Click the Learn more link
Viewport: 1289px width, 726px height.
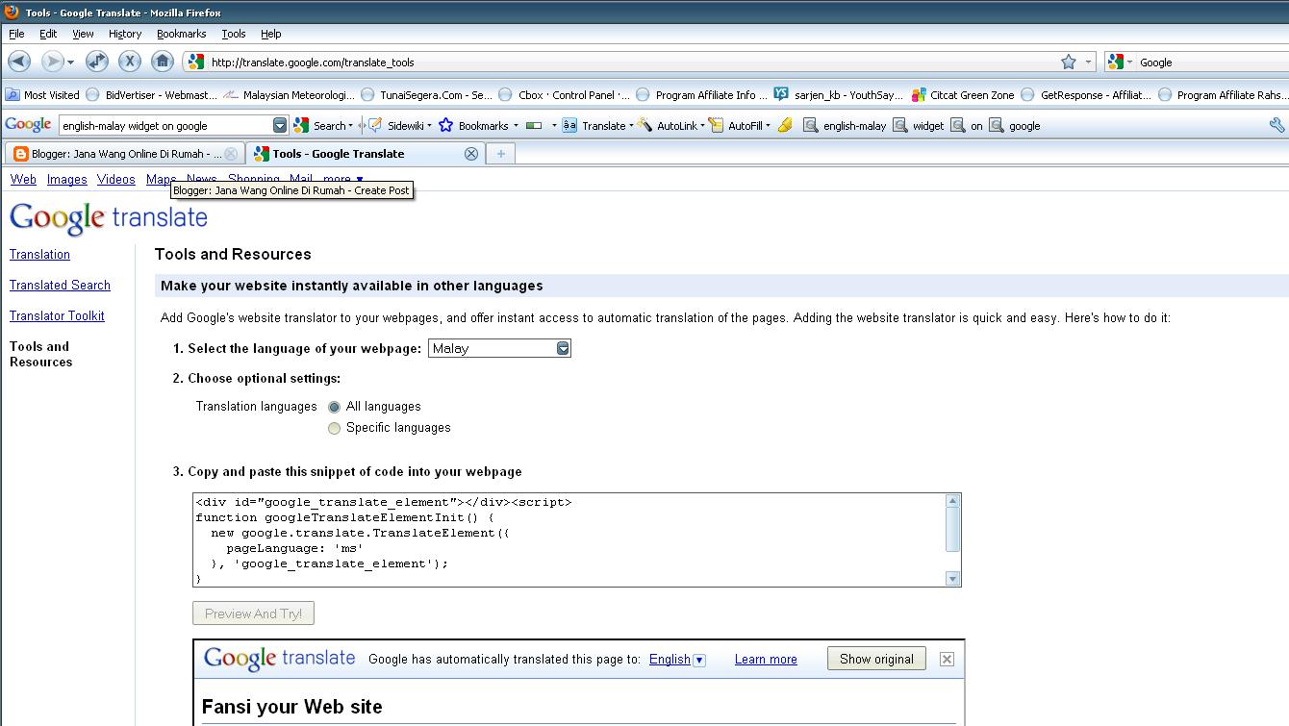click(x=766, y=660)
